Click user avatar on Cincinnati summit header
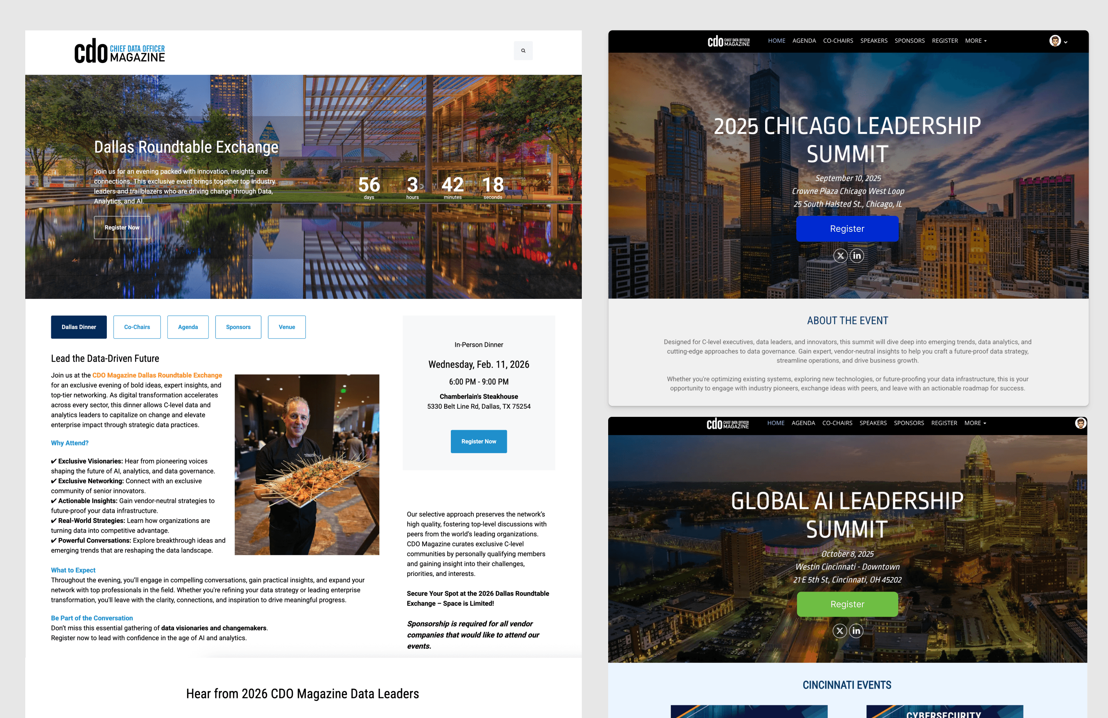 tap(1080, 423)
